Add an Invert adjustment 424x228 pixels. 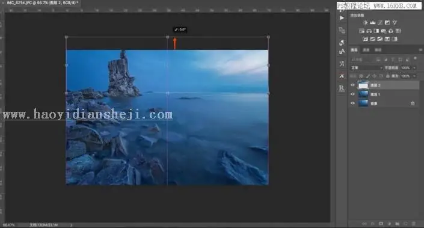(365, 39)
